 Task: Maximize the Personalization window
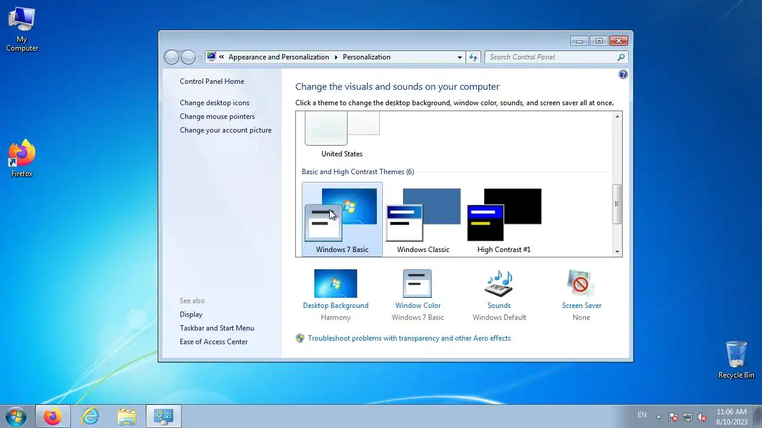coord(599,41)
